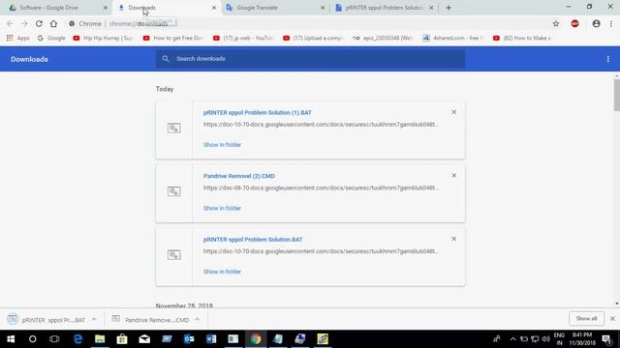Launch Microsoft Edge from taskbar

point(77,339)
